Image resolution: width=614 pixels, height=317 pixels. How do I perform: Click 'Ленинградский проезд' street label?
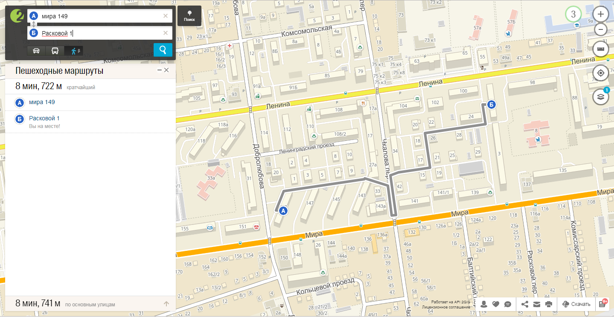(306, 148)
